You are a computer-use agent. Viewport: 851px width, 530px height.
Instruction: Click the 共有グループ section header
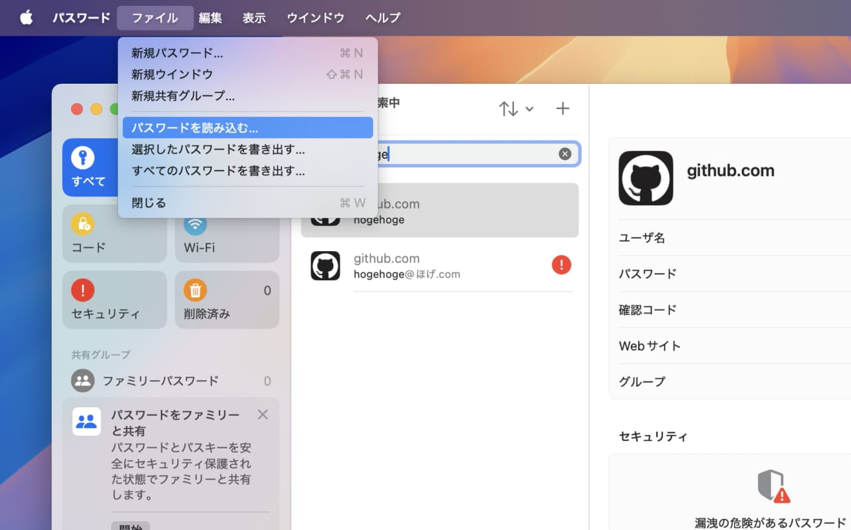point(101,355)
